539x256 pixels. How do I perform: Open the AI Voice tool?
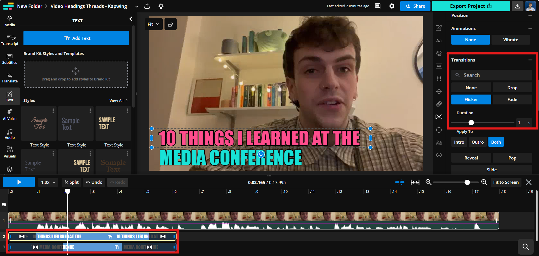[x=10, y=114]
